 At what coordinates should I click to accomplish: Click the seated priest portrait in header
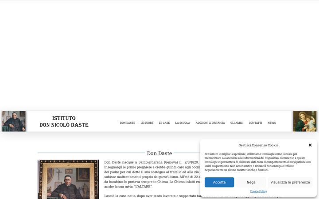(x=14, y=121)
